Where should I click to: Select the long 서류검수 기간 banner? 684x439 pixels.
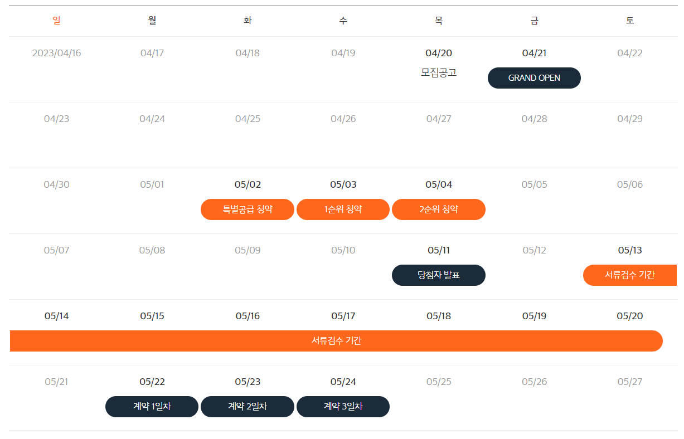coord(334,341)
